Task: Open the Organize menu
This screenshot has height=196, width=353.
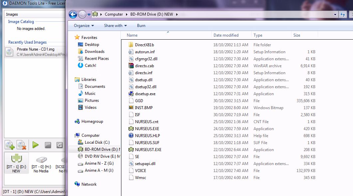Action: (84, 26)
